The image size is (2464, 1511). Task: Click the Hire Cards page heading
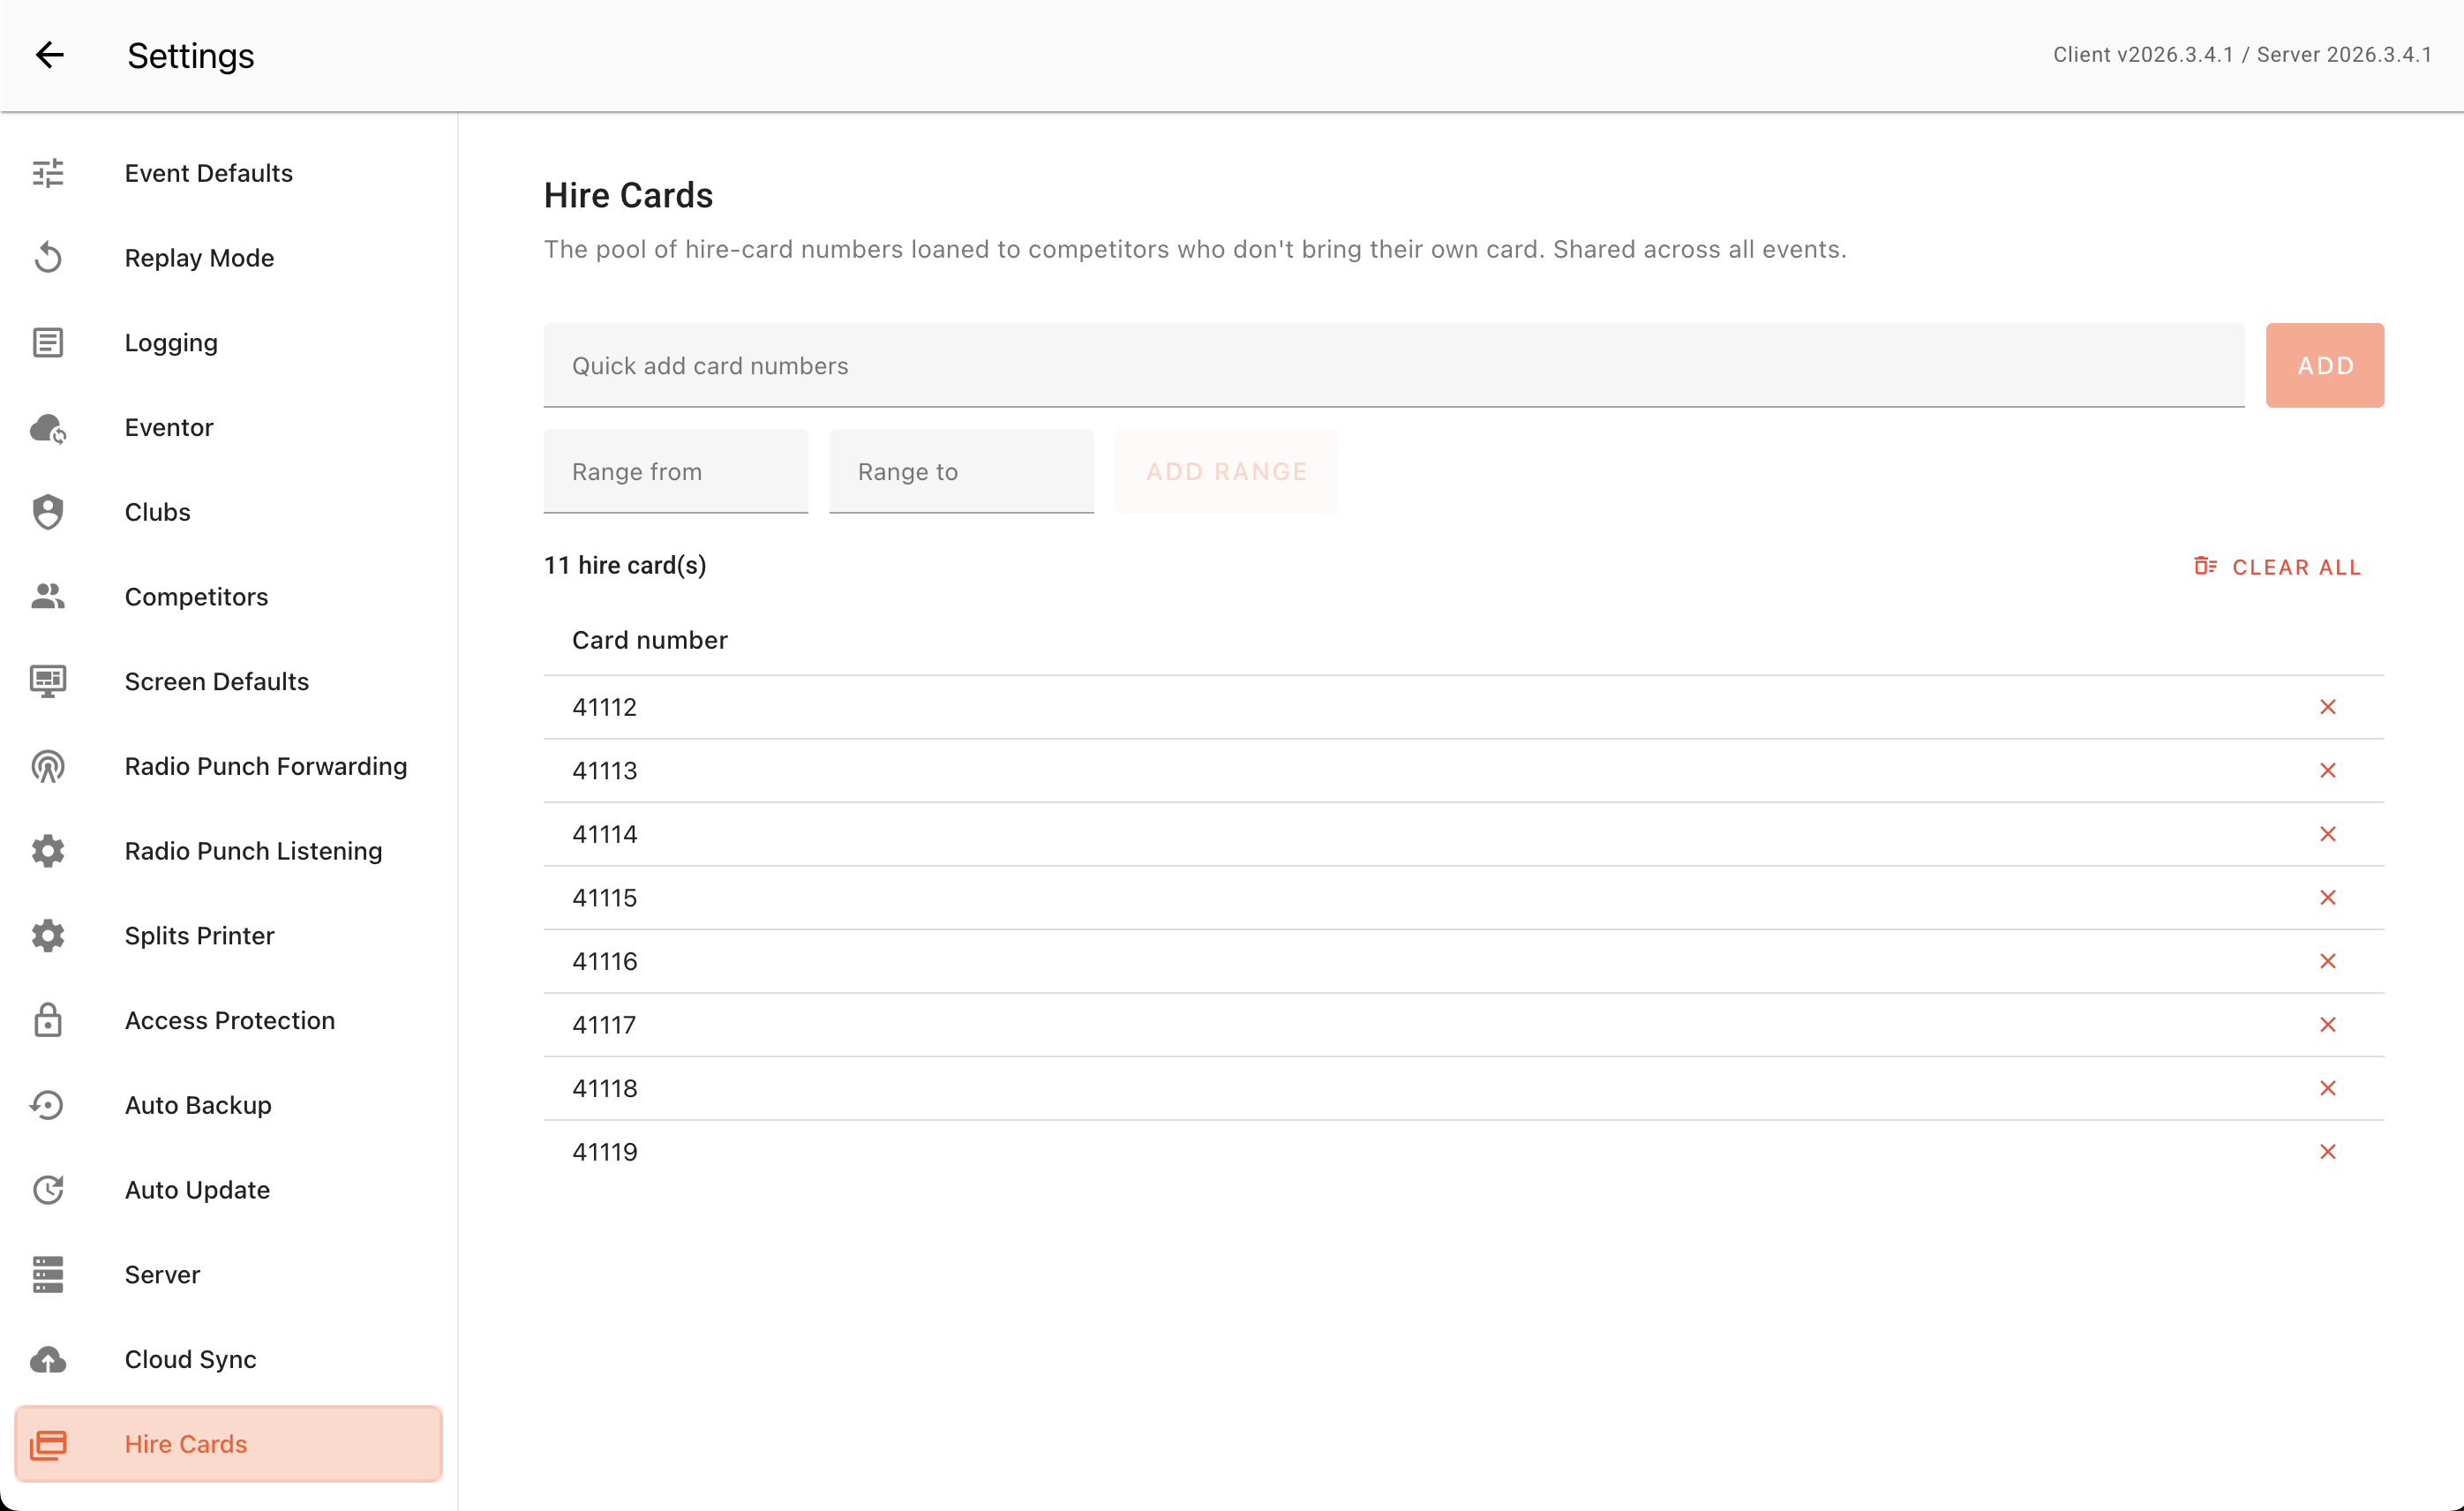point(628,196)
